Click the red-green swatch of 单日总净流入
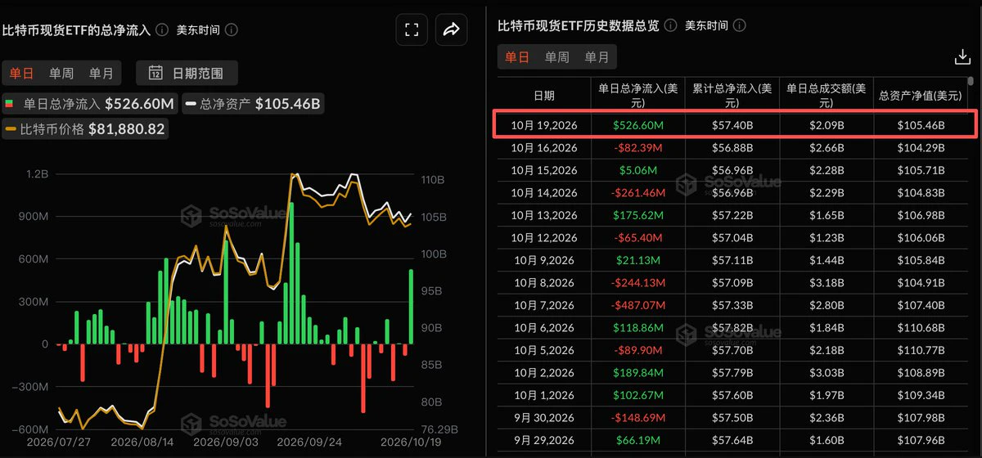Image resolution: width=982 pixels, height=458 pixels. point(11,104)
